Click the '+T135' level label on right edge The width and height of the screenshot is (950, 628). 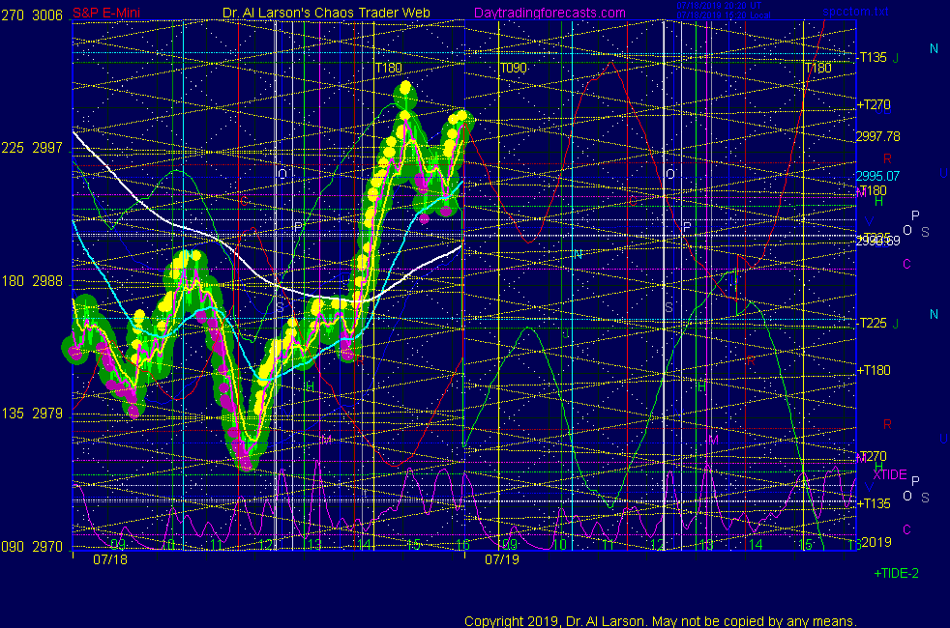coord(873,503)
